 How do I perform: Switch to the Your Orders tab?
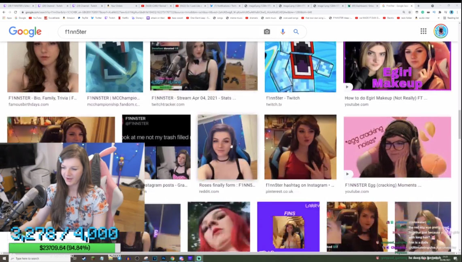click(x=122, y=6)
